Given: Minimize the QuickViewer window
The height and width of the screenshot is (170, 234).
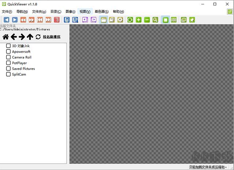Looking at the screenshot, I should click(x=202, y=4).
